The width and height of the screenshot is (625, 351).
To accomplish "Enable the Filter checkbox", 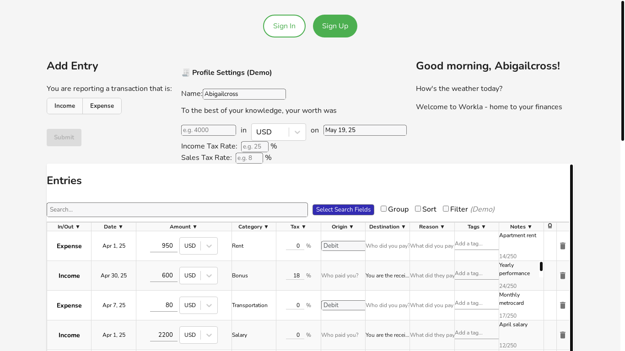I will (x=446, y=208).
